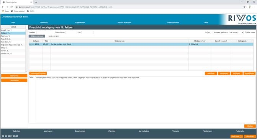The height and width of the screenshot is (139, 257).
Task: Click the orange Leerdoelen button
Action: pos(14,80)
